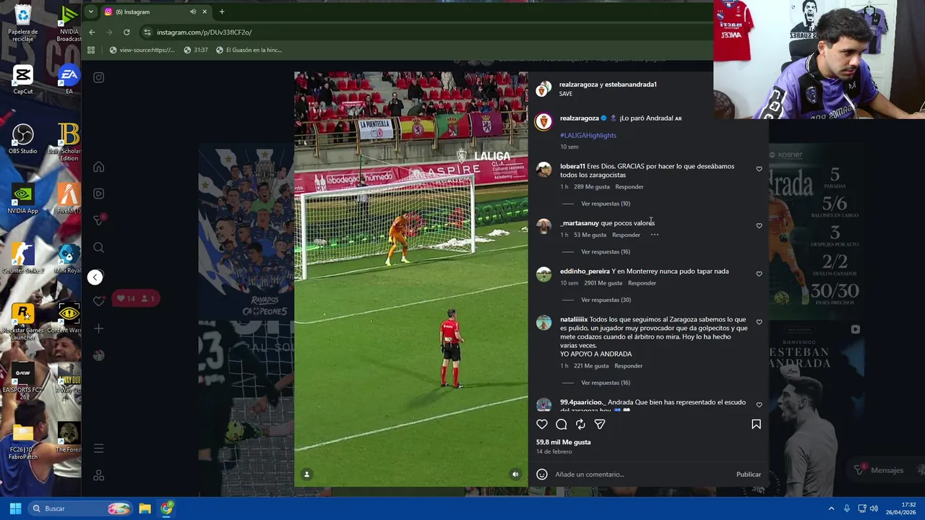Go back in the browser
This screenshot has height=520, width=925.
pos(92,32)
